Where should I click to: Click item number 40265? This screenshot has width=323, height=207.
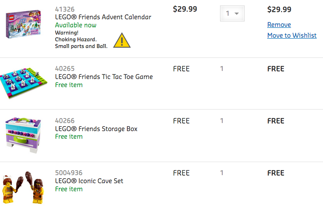click(x=65, y=69)
